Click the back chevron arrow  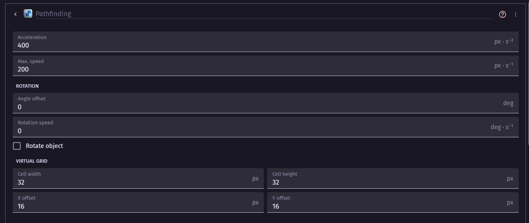point(15,14)
